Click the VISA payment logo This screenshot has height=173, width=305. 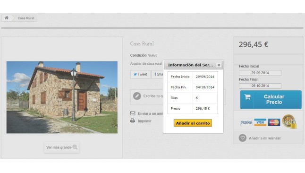click(260, 122)
